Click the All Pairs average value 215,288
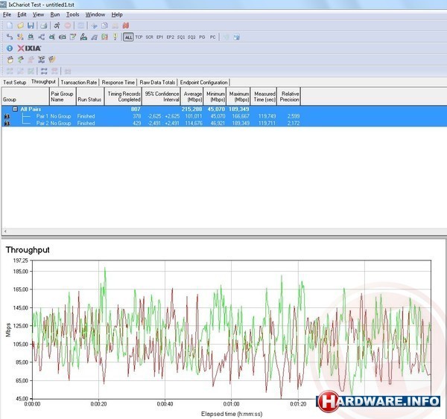This screenshot has width=447, height=419. point(192,109)
